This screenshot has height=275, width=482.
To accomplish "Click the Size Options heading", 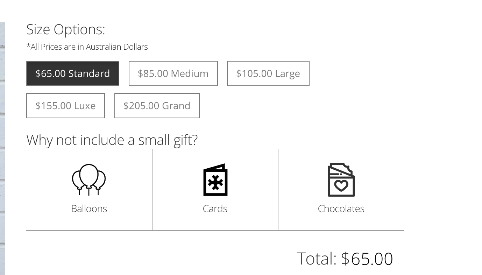I will (x=66, y=29).
